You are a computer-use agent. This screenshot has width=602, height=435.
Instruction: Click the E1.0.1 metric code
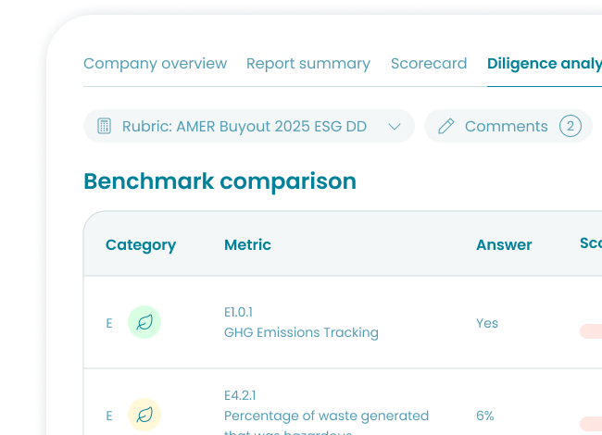238,312
